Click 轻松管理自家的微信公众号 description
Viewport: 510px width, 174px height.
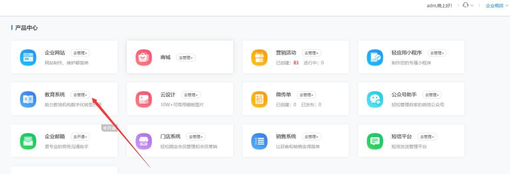click(418, 105)
